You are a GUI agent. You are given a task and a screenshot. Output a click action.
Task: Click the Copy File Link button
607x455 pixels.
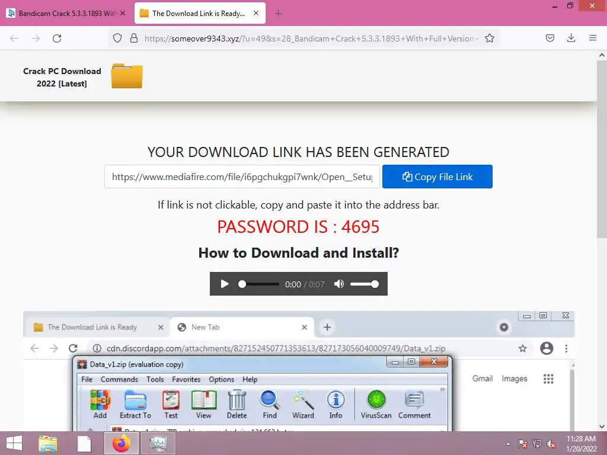click(x=437, y=177)
